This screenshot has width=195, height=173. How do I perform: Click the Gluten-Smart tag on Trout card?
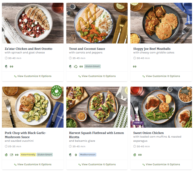pos(92,66)
